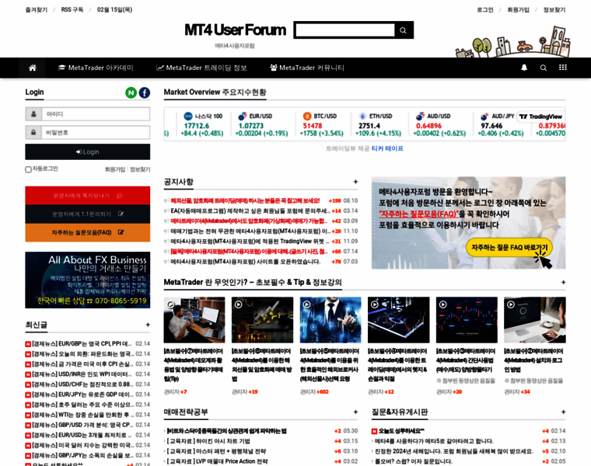Image resolution: width=591 pixels, height=466 pixels.
Task: Click orange 자주하는 질문모음(FAQ) button
Action: 87,232
